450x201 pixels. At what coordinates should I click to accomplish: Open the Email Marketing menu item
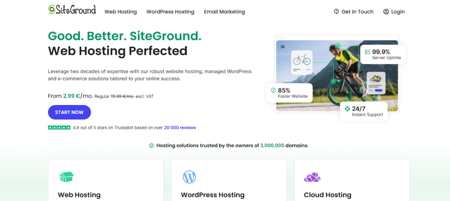225,12
